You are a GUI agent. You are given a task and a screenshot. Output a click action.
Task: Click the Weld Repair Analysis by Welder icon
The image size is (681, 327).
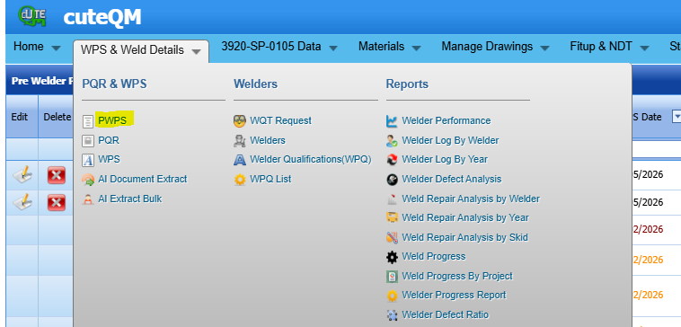(392, 199)
